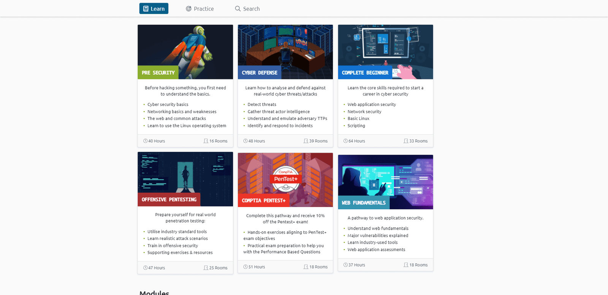Click the Search magnifier icon
The height and width of the screenshot is (295, 608).
point(238,9)
